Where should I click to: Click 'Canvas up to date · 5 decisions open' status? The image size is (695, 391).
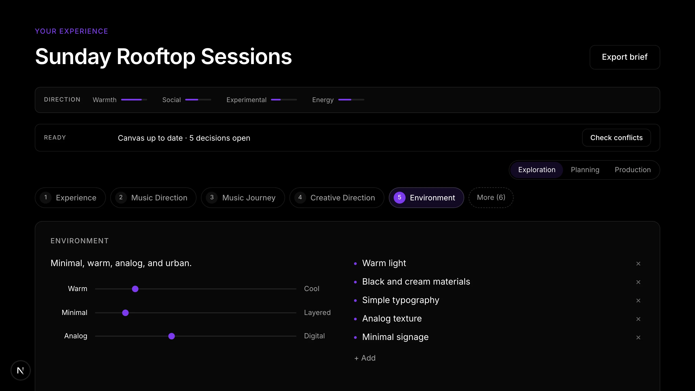point(184,138)
